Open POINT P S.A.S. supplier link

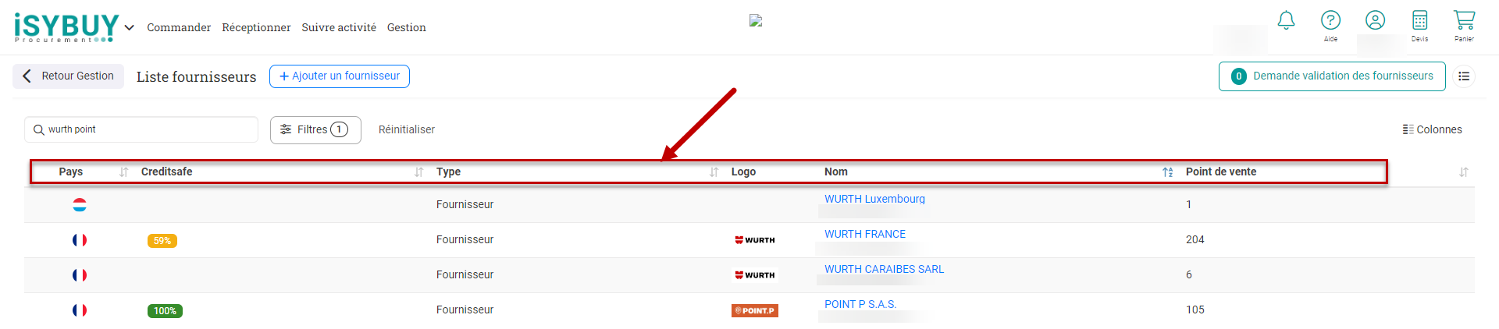(860, 304)
